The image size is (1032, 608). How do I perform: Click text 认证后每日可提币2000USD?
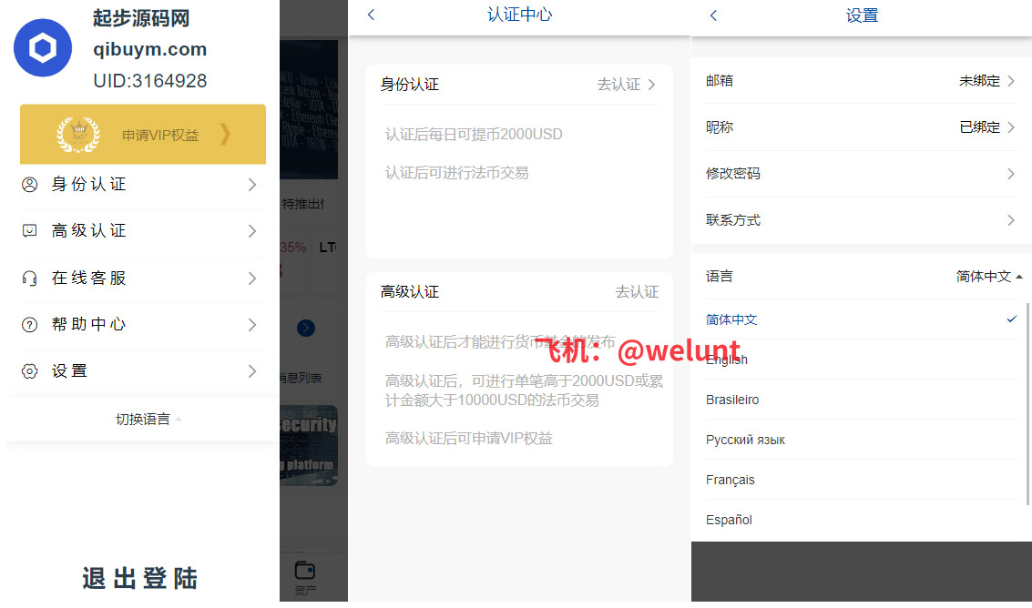[x=474, y=134]
